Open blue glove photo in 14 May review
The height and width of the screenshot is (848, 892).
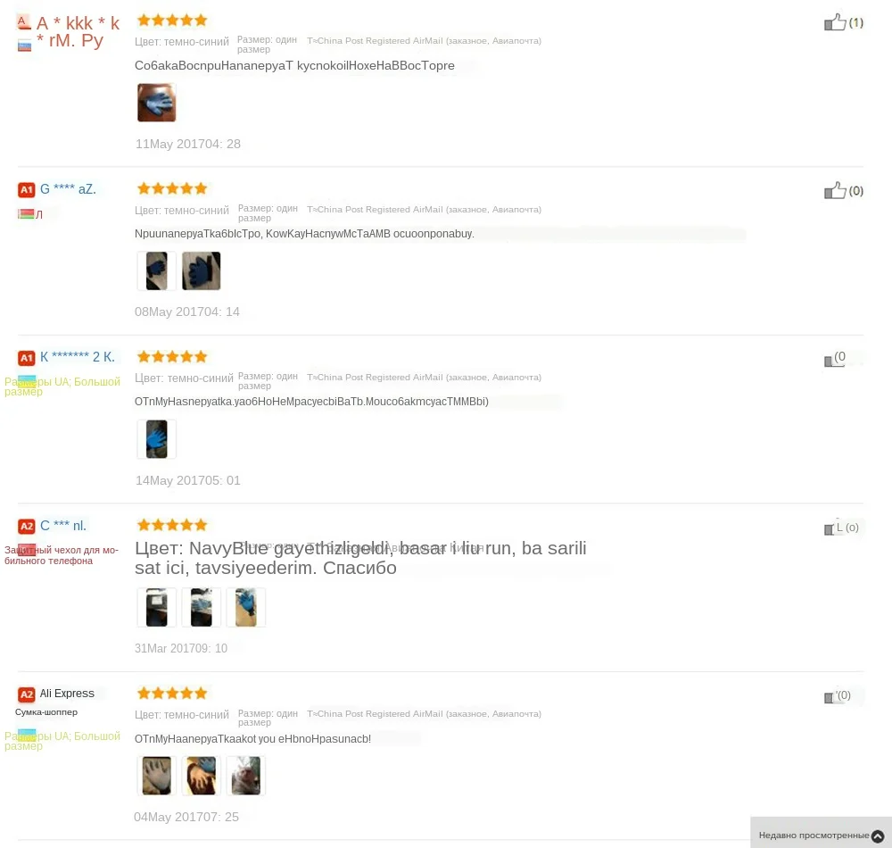(156, 439)
